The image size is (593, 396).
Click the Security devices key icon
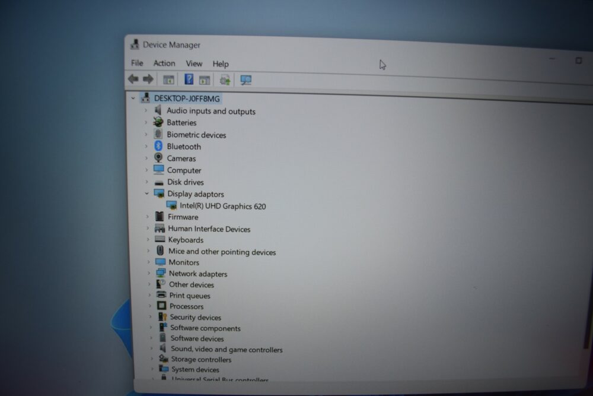click(x=162, y=316)
